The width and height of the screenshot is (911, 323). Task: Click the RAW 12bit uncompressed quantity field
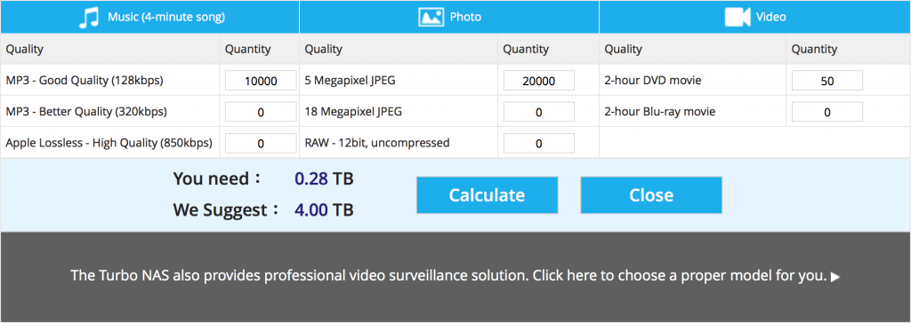click(x=538, y=143)
